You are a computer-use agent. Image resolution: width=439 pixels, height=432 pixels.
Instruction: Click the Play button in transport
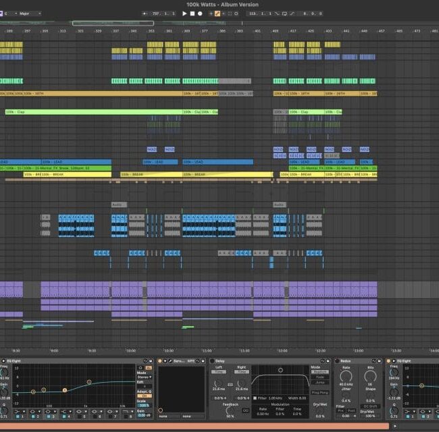tap(184, 13)
